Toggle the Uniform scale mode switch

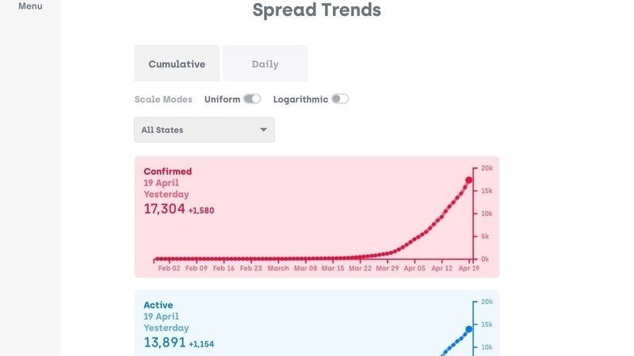(x=252, y=99)
